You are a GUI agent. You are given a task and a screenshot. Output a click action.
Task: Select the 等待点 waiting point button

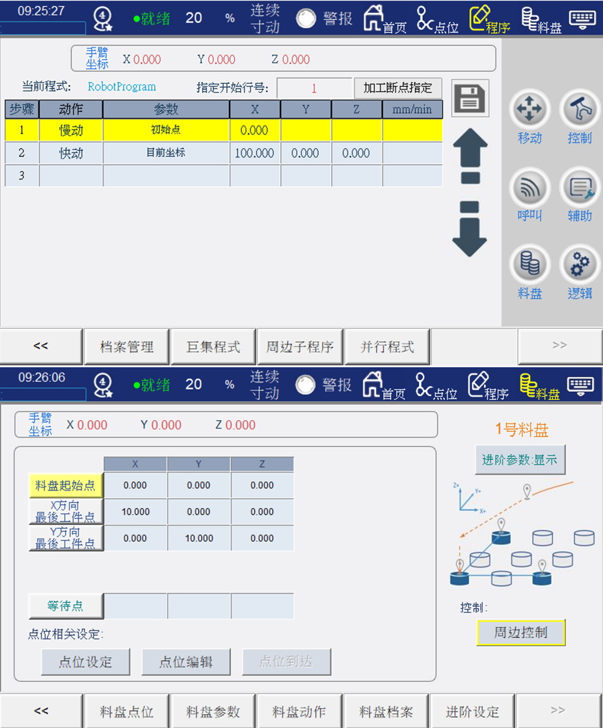(66, 606)
